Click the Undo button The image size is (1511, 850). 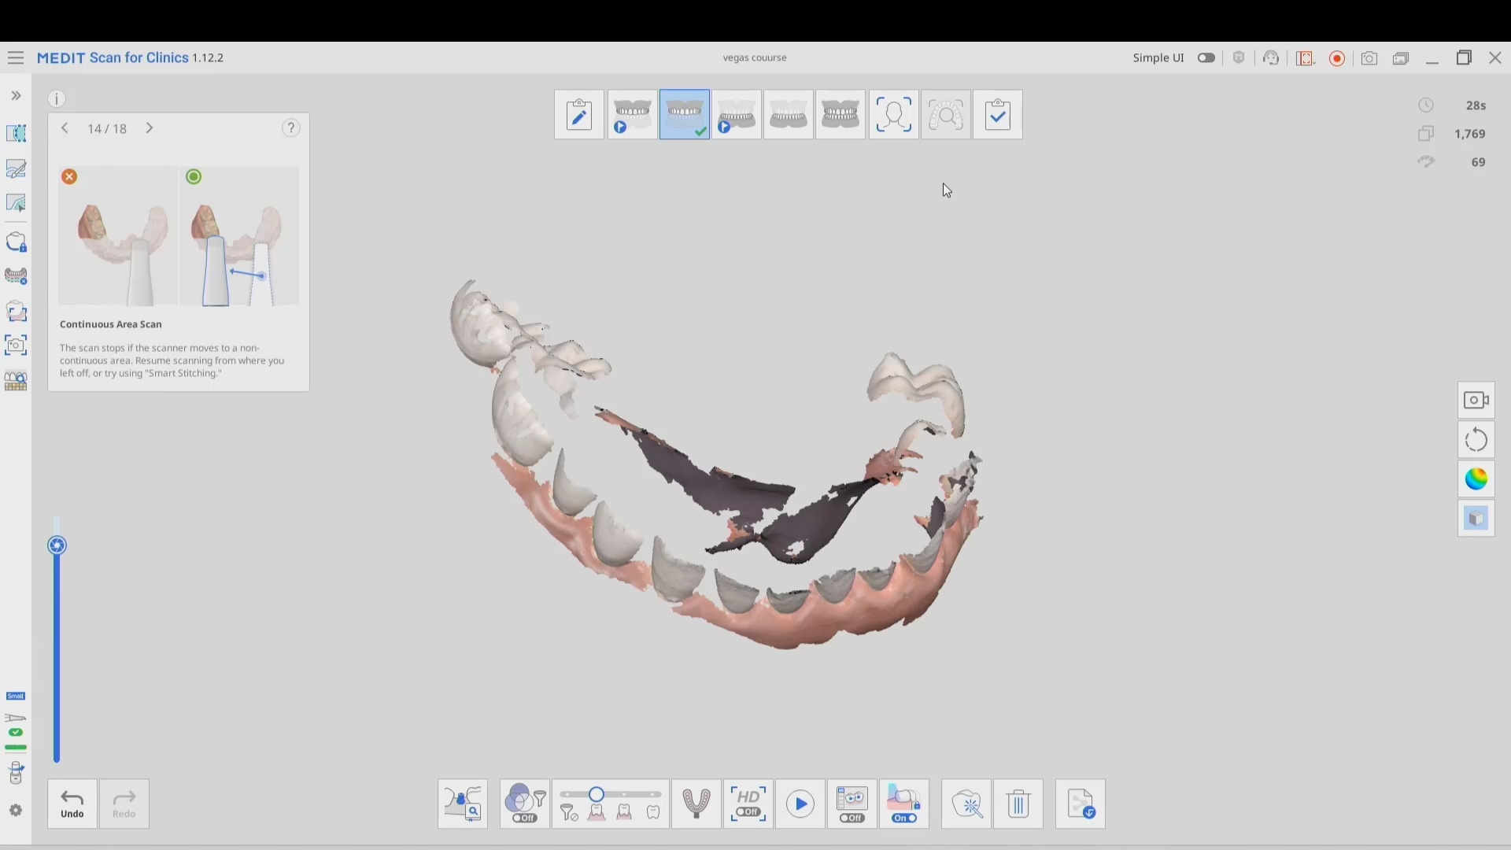pos(72,804)
